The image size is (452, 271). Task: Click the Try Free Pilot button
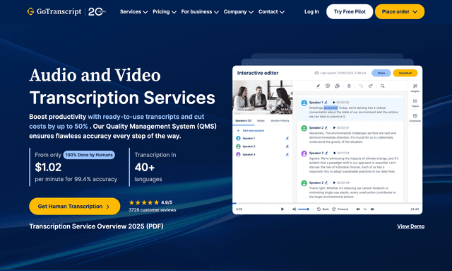pos(350,11)
